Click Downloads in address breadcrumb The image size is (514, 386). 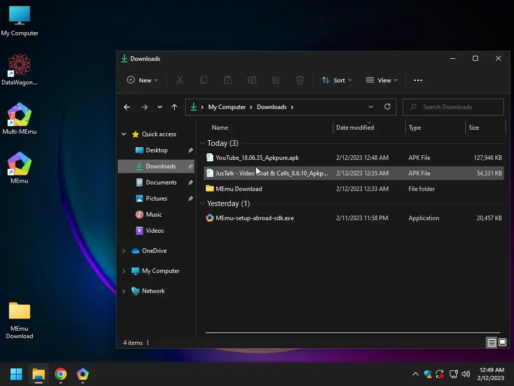[272, 107]
